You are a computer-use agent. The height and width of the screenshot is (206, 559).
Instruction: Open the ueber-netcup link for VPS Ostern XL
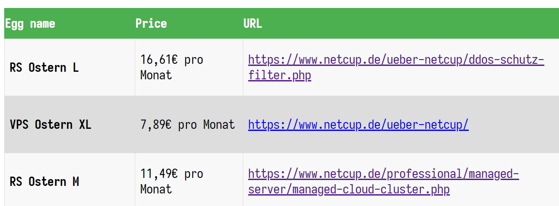tap(358, 125)
